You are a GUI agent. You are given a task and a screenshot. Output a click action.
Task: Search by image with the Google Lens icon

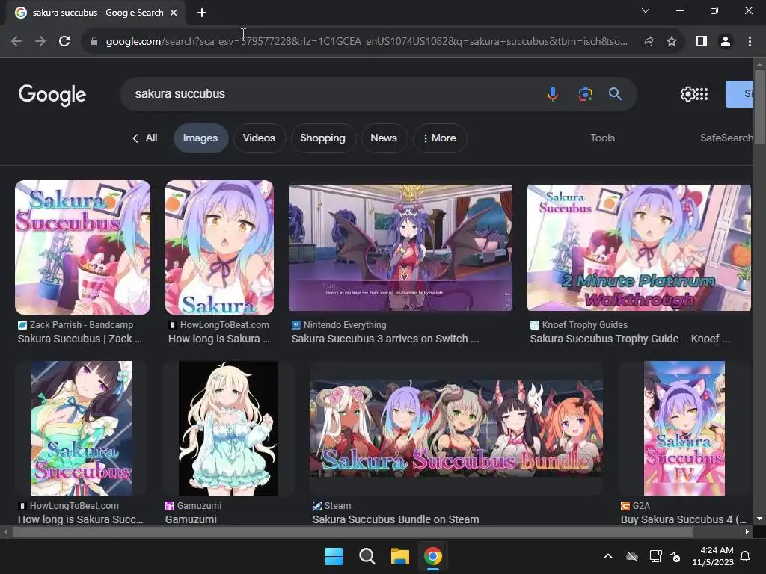pos(585,93)
